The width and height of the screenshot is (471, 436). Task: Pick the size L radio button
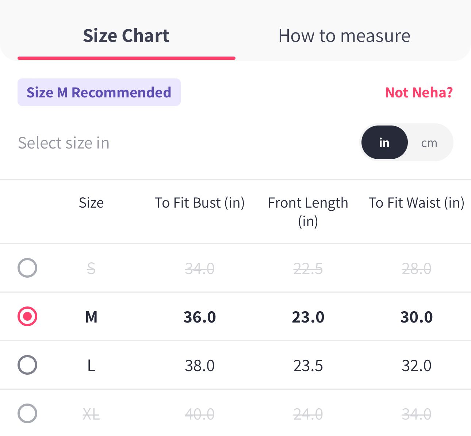[27, 365]
